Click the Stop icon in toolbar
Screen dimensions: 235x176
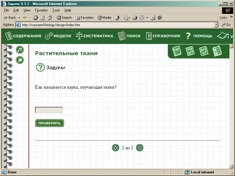point(36,18)
